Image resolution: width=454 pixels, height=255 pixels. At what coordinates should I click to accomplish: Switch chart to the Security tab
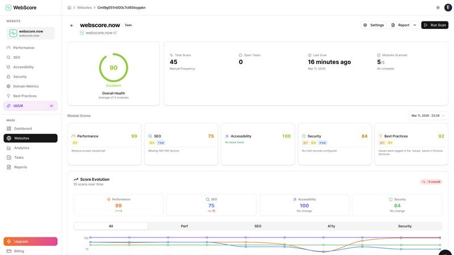click(x=405, y=226)
